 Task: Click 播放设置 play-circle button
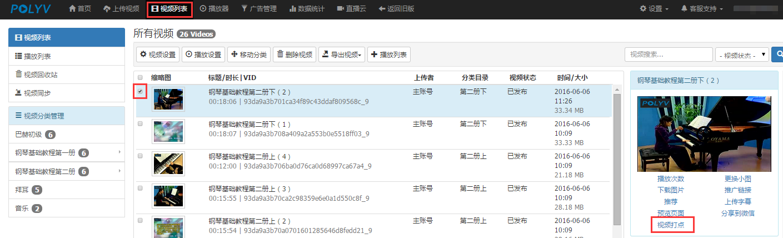[203, 54]
